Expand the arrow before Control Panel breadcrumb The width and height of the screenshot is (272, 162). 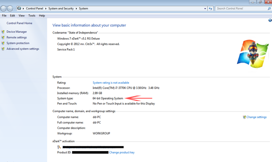tap(23, 8)
